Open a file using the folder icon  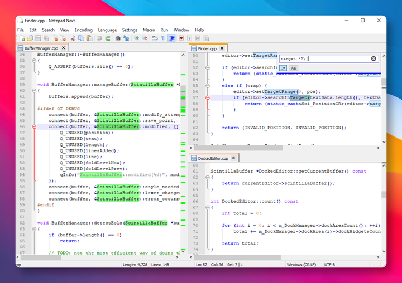click(x=30, y=38)
